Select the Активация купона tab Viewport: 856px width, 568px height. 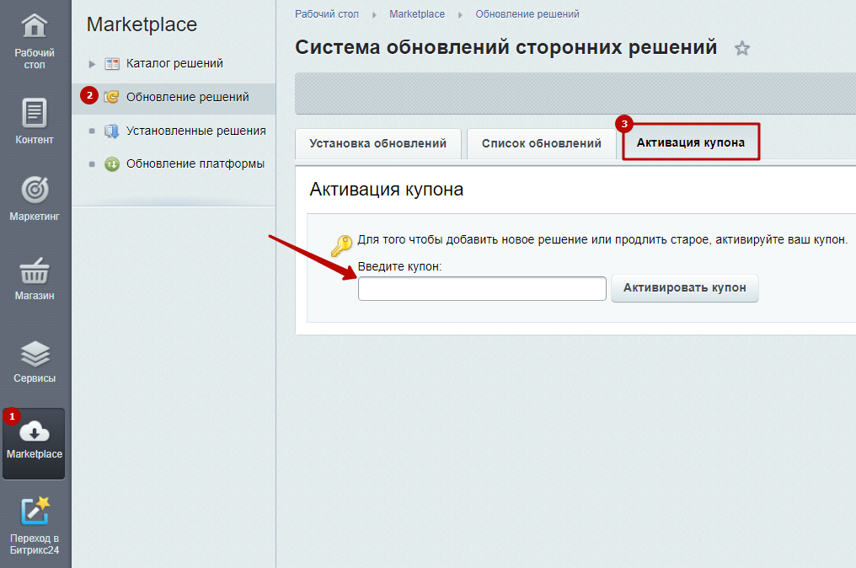(x=691, y=142)
